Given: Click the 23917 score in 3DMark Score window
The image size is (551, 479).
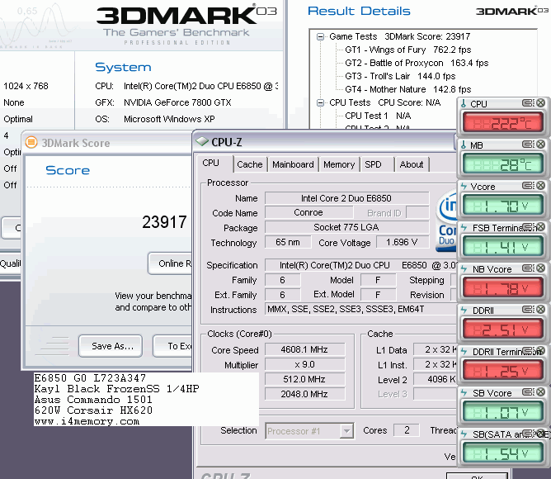Looking at the screenshot, I should tap(164, 222).
